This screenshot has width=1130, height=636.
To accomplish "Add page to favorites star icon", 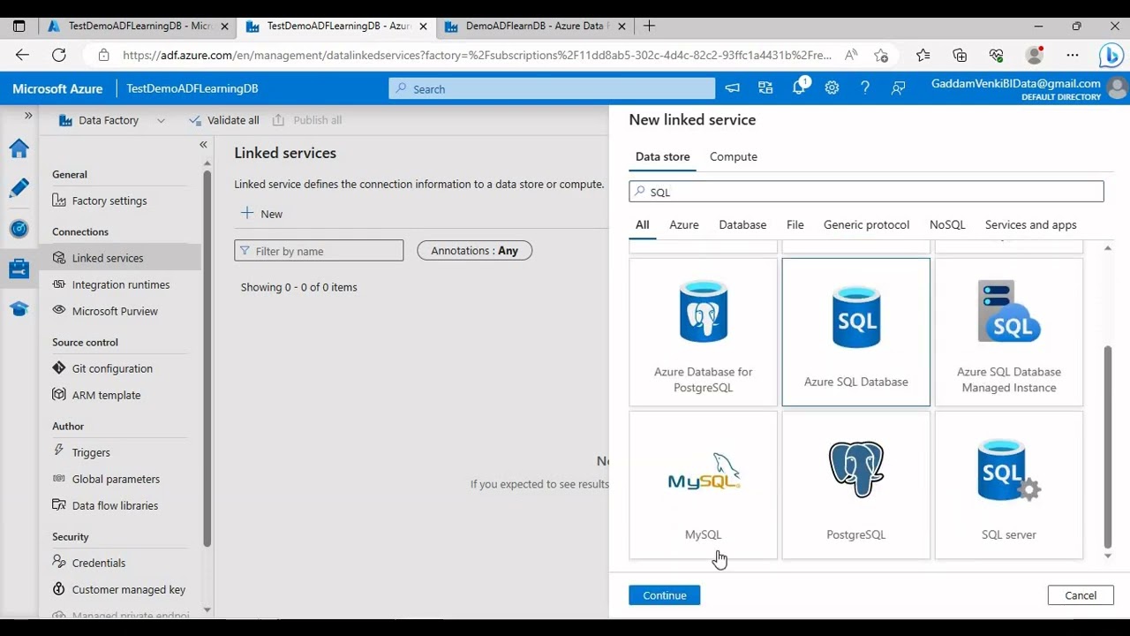I will coord(881,55).
